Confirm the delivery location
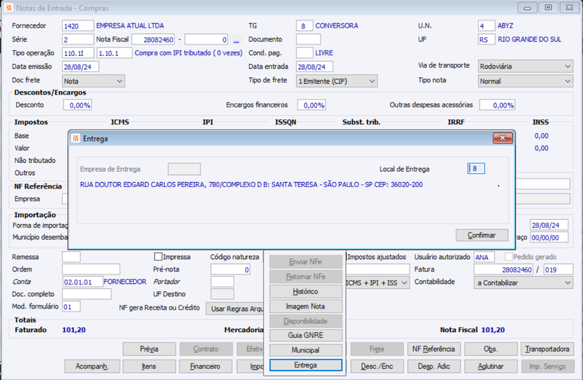 point(482,235)
